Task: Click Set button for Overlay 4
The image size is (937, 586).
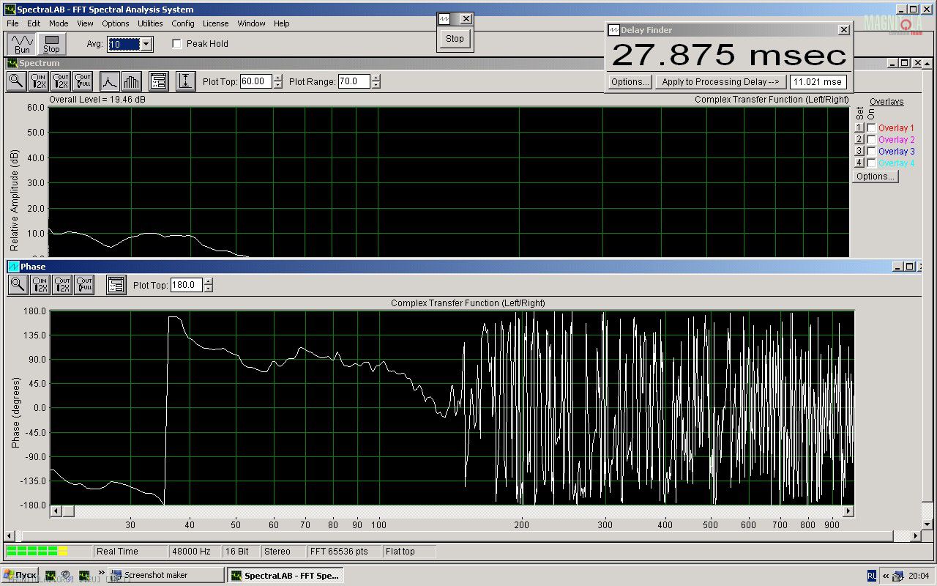Action: pos(860,163)
